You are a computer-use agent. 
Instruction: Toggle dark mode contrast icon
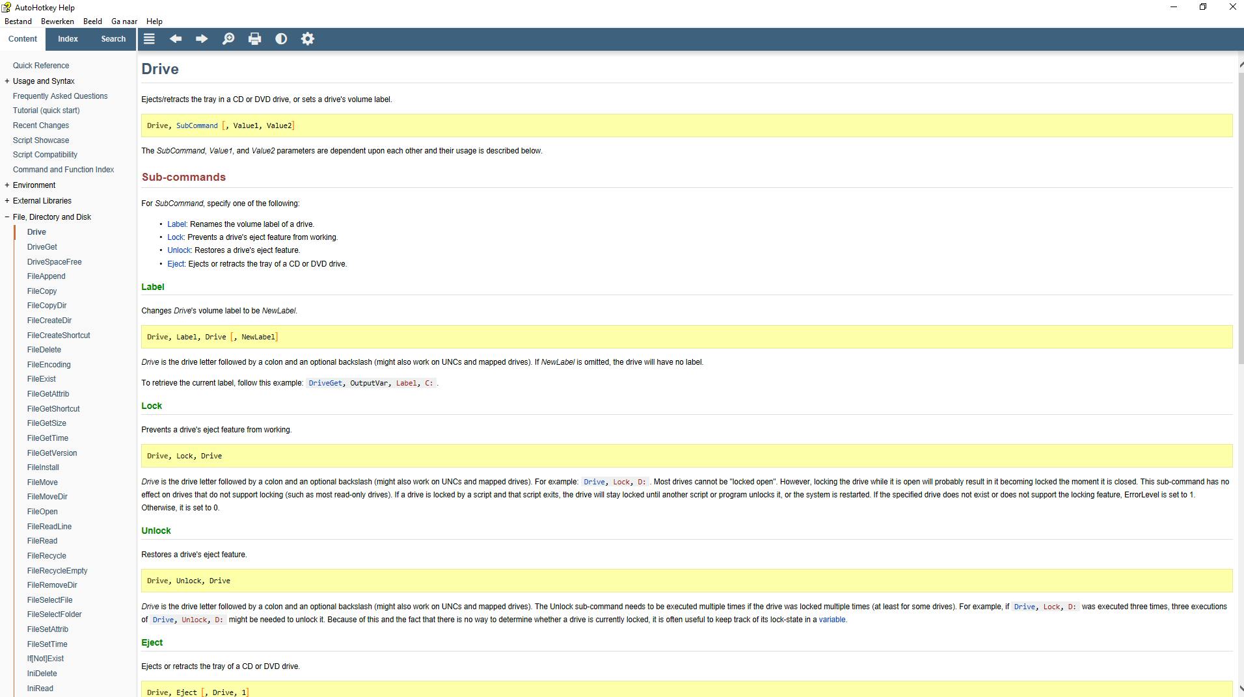pyautogui.click(x=281, y=39)
